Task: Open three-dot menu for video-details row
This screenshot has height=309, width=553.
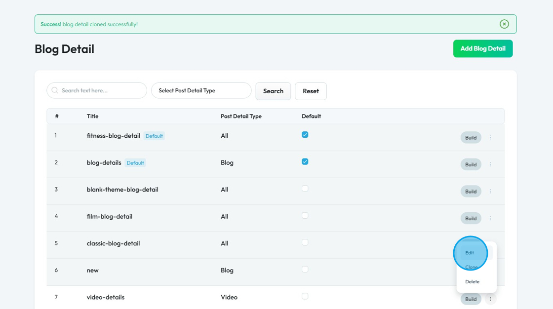Action: tap(490, 299)
